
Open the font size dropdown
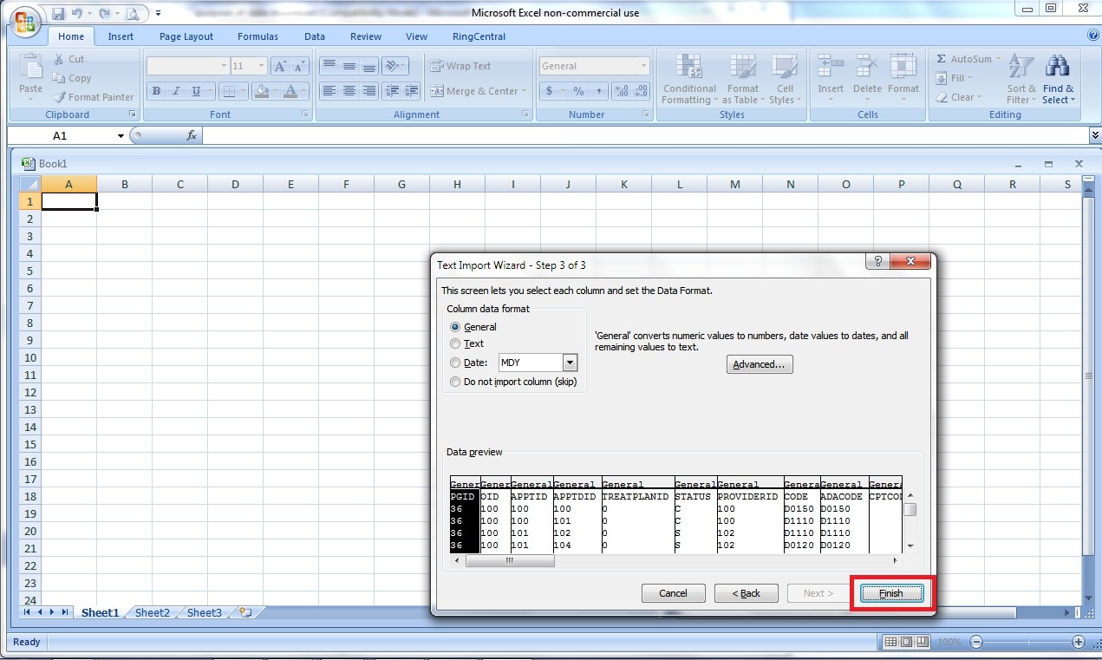click(x=262, y=66)
